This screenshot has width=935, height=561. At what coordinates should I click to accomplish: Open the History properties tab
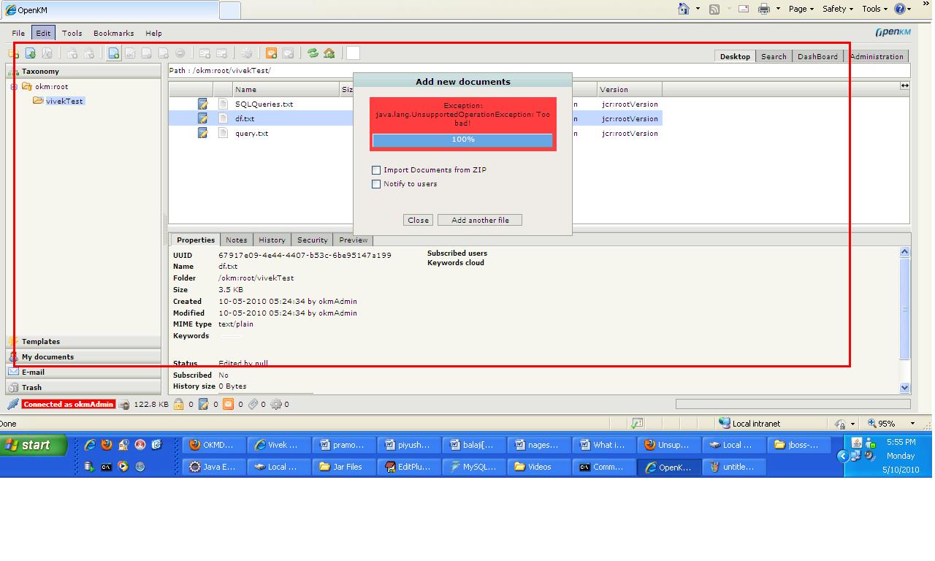pyautogui.click(x=272, y=240)
